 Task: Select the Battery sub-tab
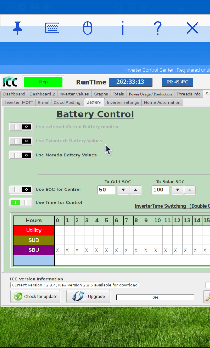94,102
